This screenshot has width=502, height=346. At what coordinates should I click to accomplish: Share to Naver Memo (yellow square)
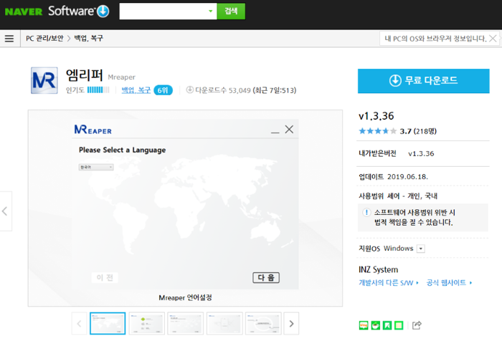399,325
